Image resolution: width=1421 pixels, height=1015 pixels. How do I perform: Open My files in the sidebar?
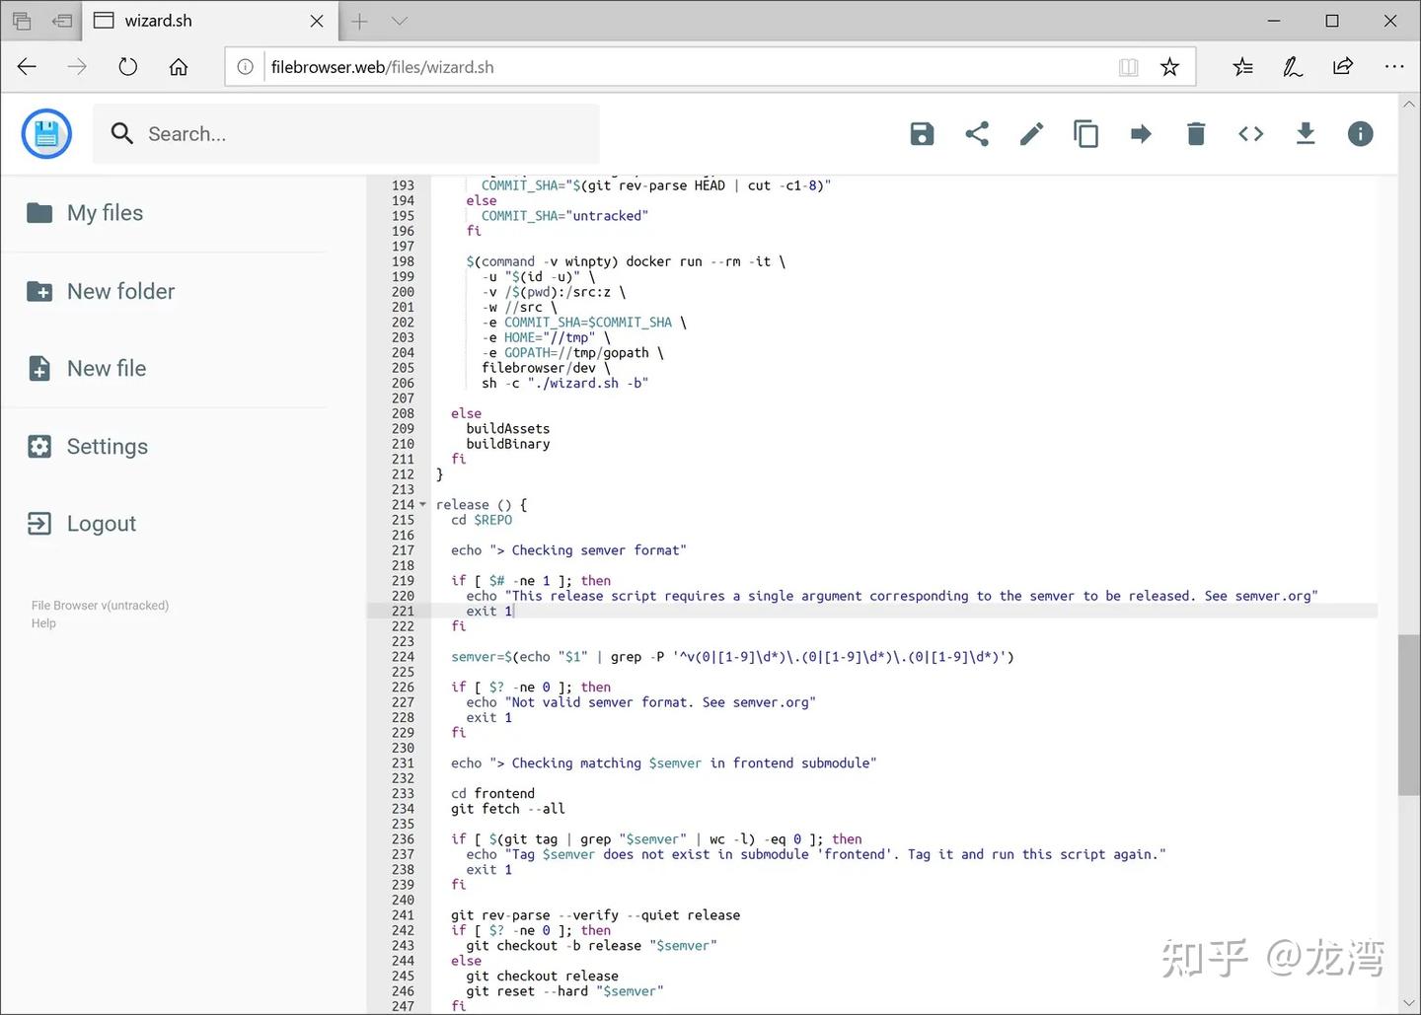click(x=104, y=212)
